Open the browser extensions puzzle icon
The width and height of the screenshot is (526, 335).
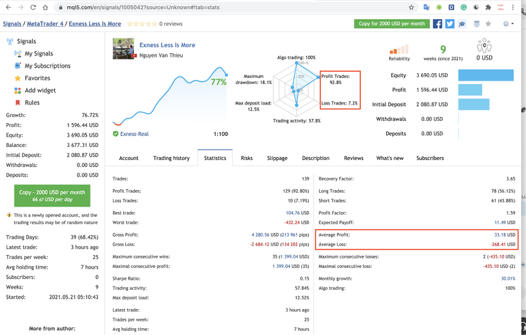pyautogui.click(x=488, y=7)
